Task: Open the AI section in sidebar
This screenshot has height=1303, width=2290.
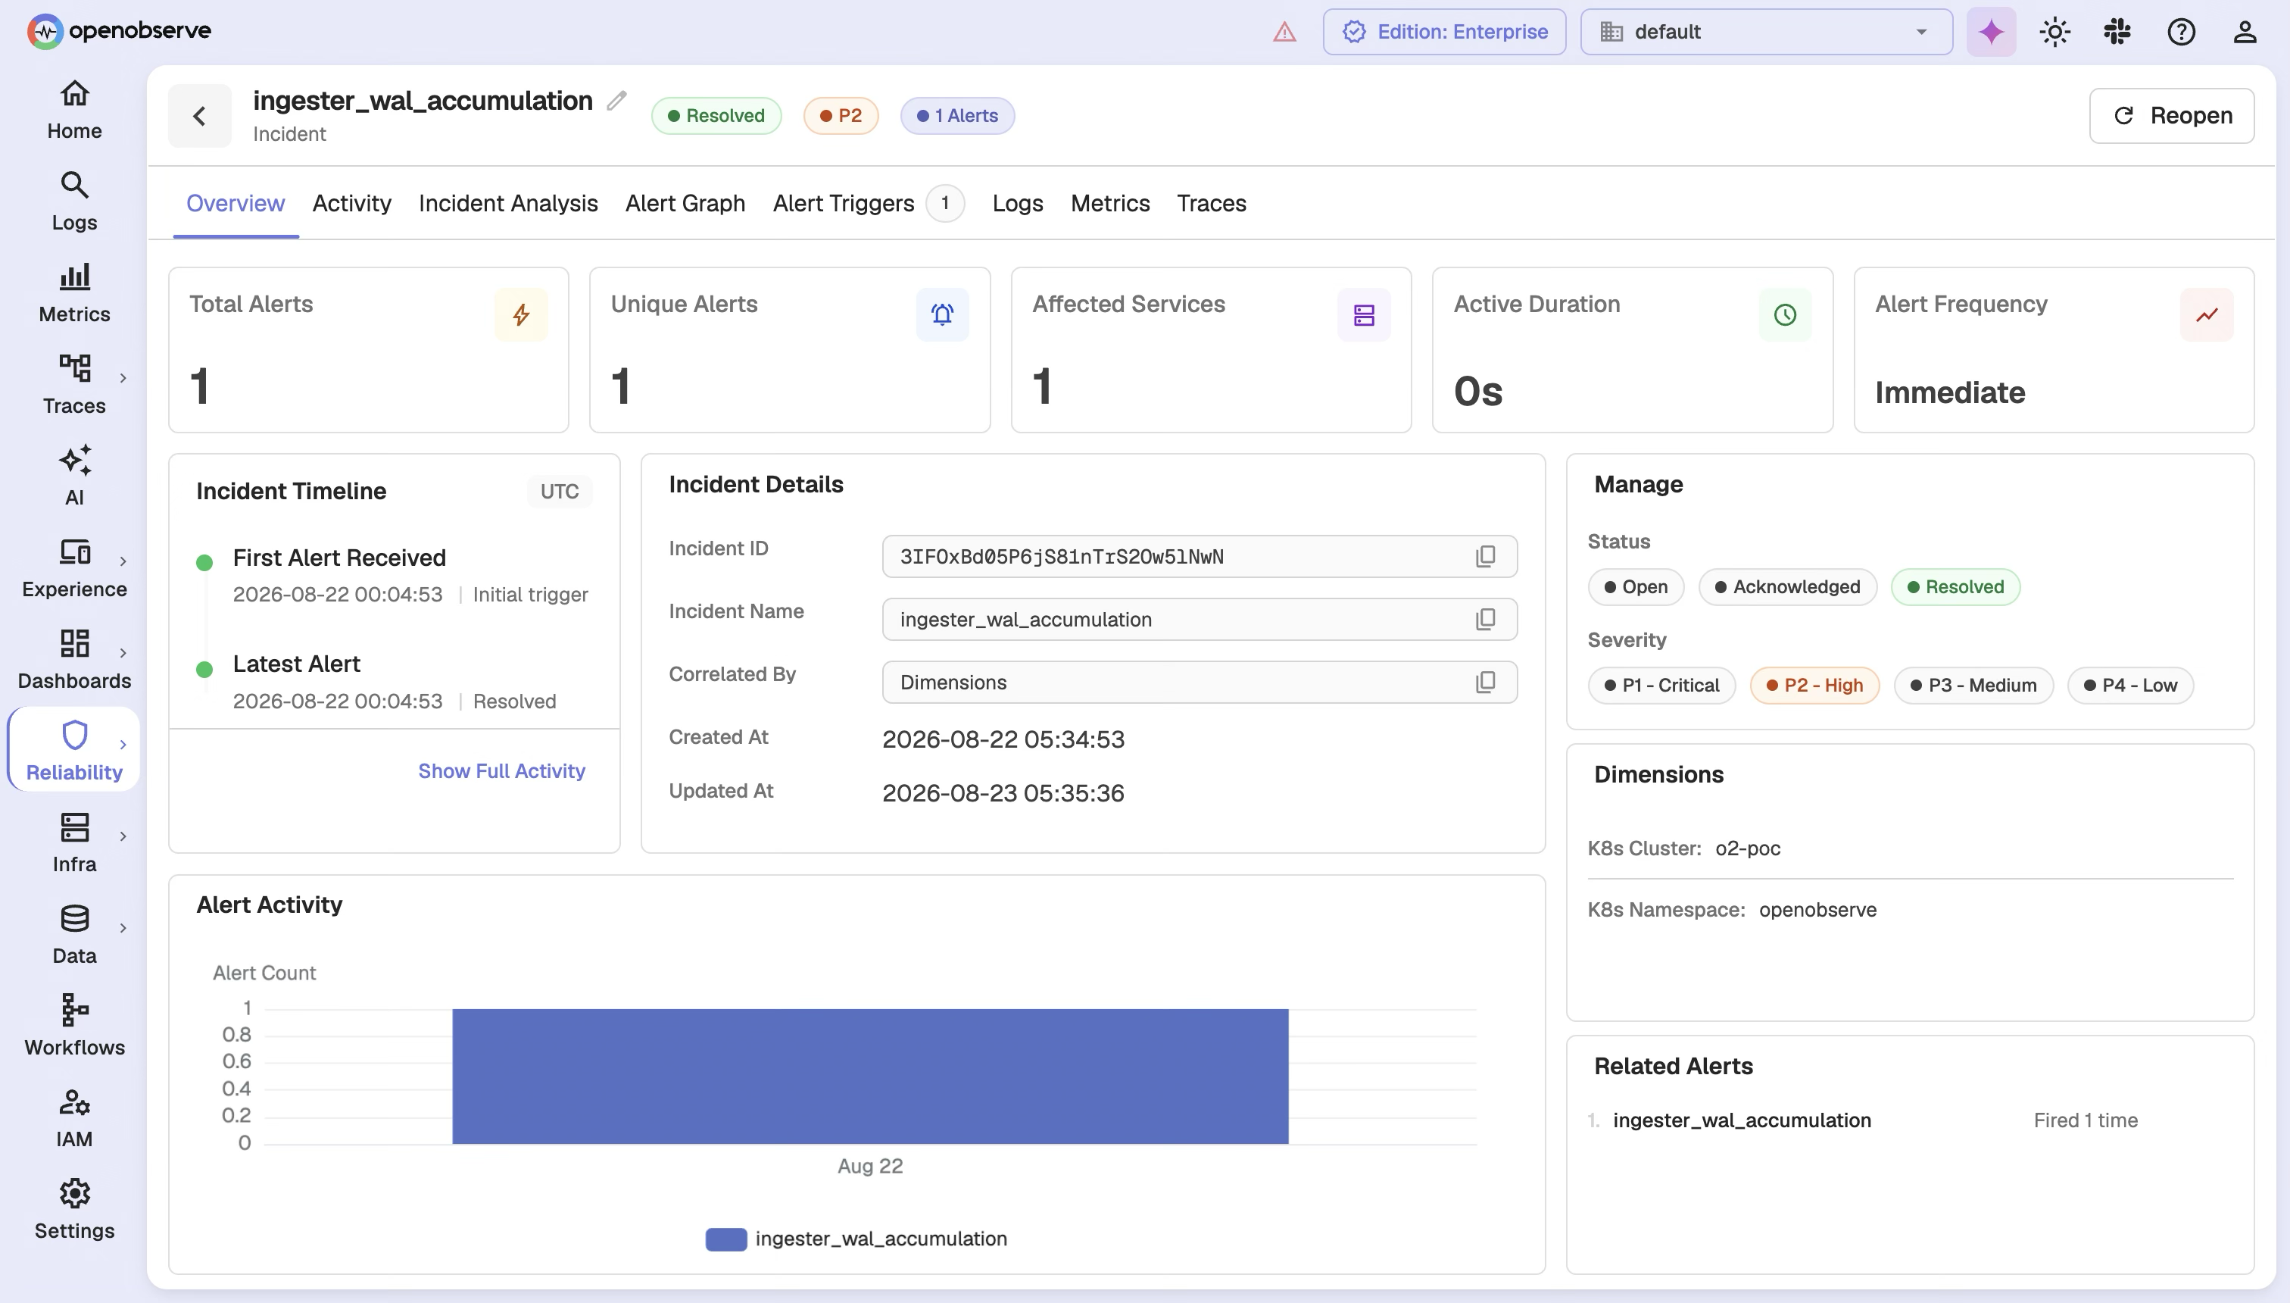Action: pos(74,476)
